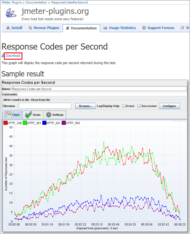The image size is (190, 234).
Task: Click the jmeter-plugins butterfly logo
Action: (x=11, y=13)
